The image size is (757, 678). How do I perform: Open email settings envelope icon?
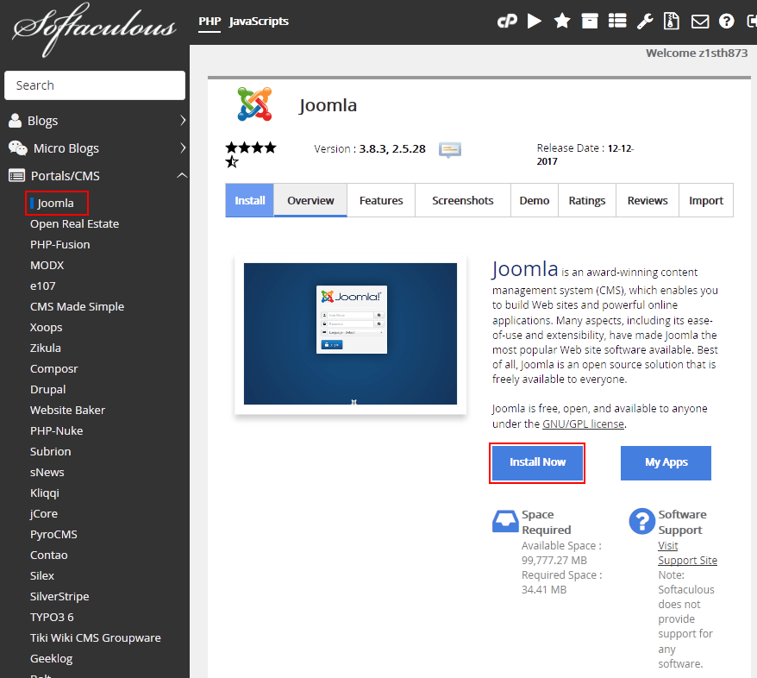point(700,22)
